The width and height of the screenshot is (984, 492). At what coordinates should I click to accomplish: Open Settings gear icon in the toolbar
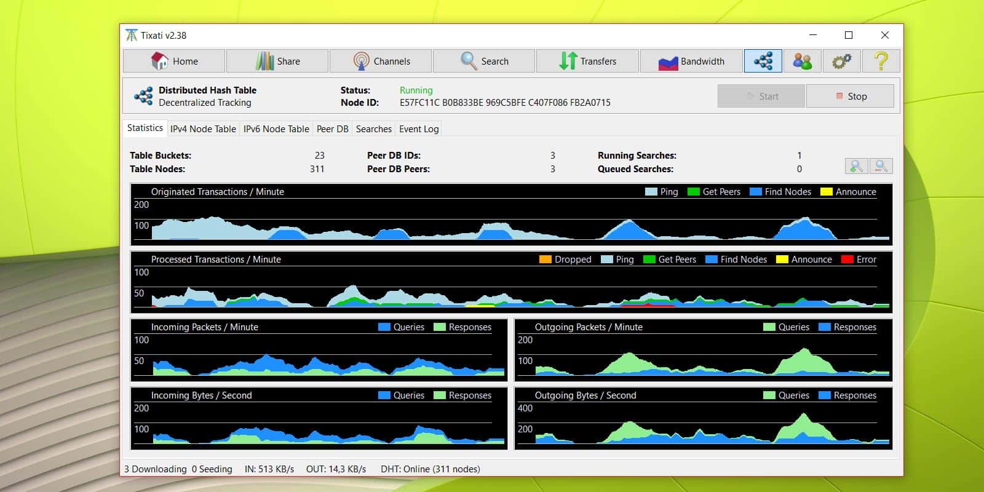pos(842,61)
